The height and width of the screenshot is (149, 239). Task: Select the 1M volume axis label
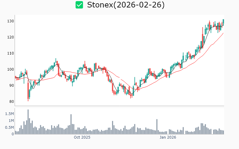tap(10, 121)
